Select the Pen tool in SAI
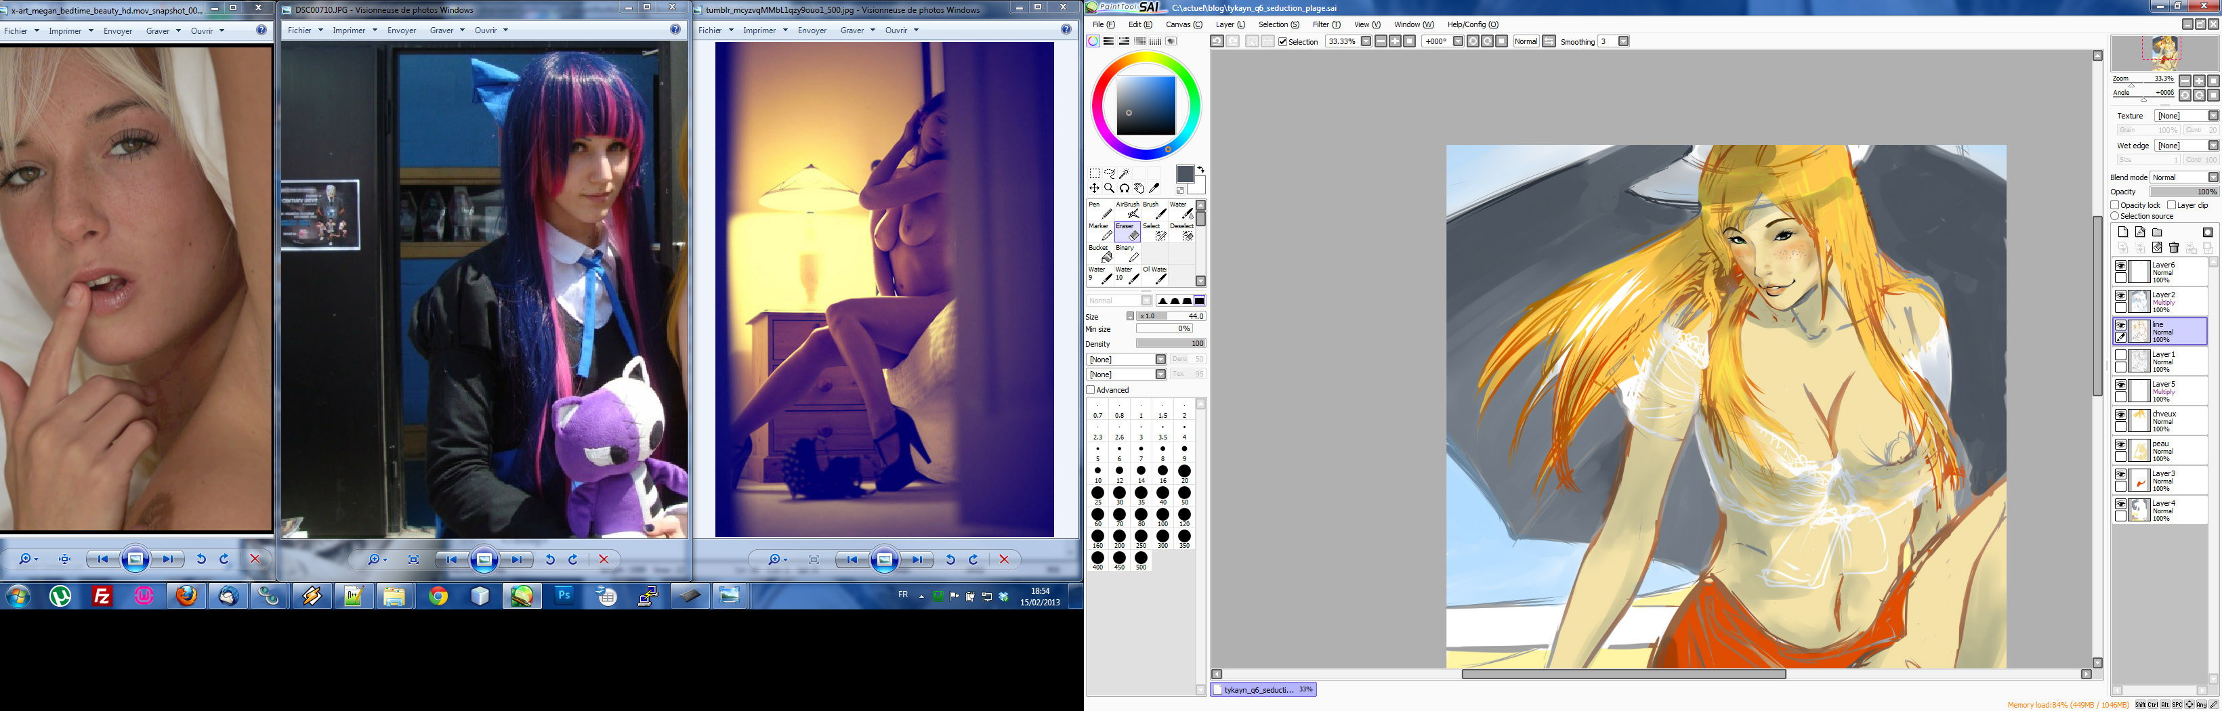 1099,211
